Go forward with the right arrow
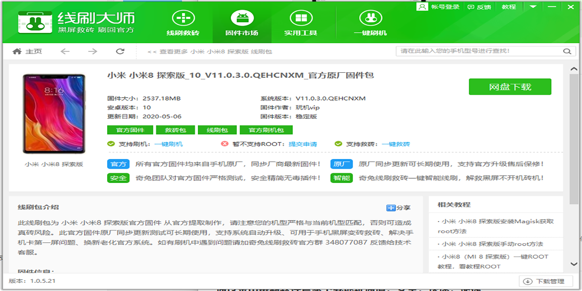The width and height of the screenshot is (582, 291). 93,51
